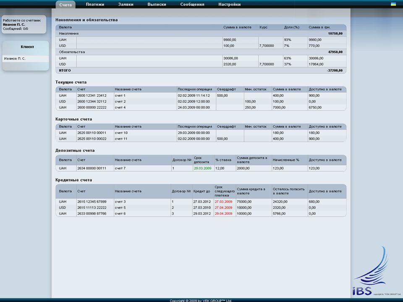This screenshot has width=403, height=302.
Task: Go to the Заявки tab
Action: (126, 4)
